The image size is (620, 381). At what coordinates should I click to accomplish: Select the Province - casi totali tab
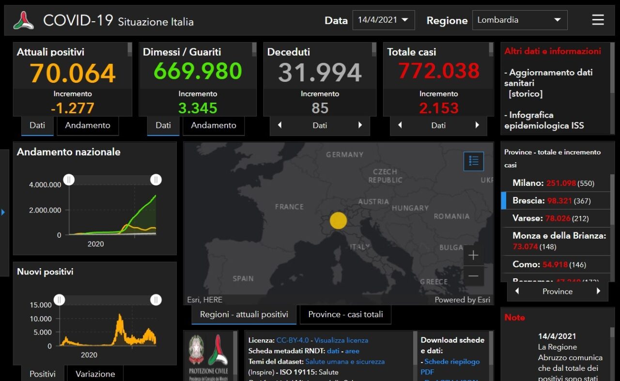[x=345, y=315]
